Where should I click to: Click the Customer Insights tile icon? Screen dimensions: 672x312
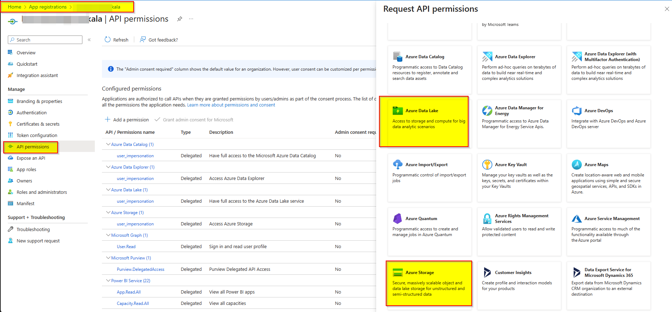tap(487, 272)
